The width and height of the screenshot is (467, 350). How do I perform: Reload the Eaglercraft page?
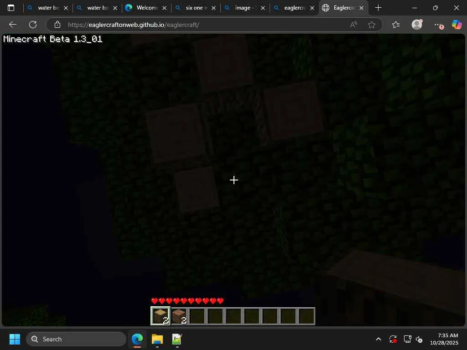click(33, 25)
